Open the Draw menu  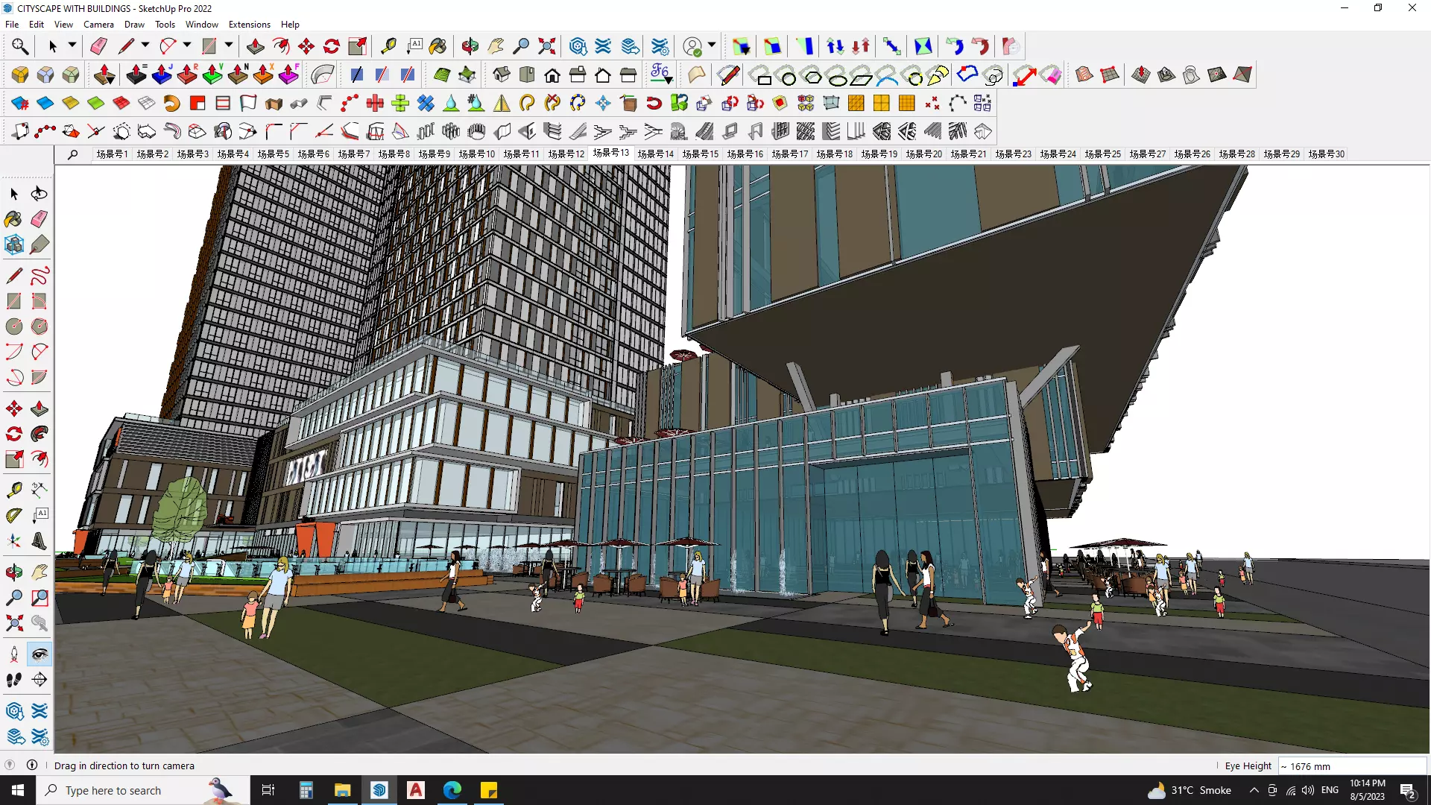coord(134,25)
